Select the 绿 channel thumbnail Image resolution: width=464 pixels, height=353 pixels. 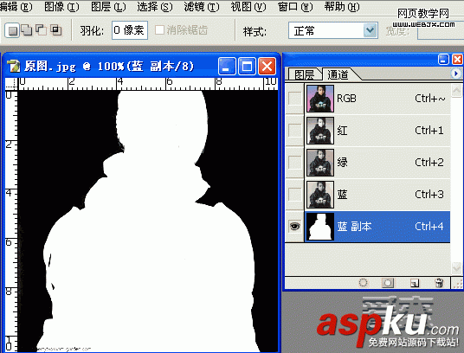(x=320, y=163)
